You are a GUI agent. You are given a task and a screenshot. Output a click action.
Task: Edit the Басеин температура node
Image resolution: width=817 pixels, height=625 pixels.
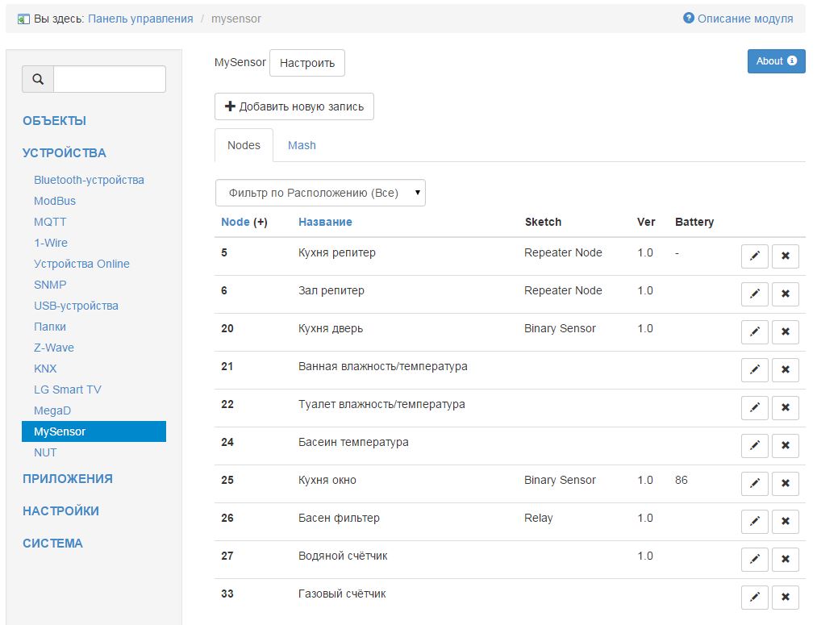coord(754,446)
